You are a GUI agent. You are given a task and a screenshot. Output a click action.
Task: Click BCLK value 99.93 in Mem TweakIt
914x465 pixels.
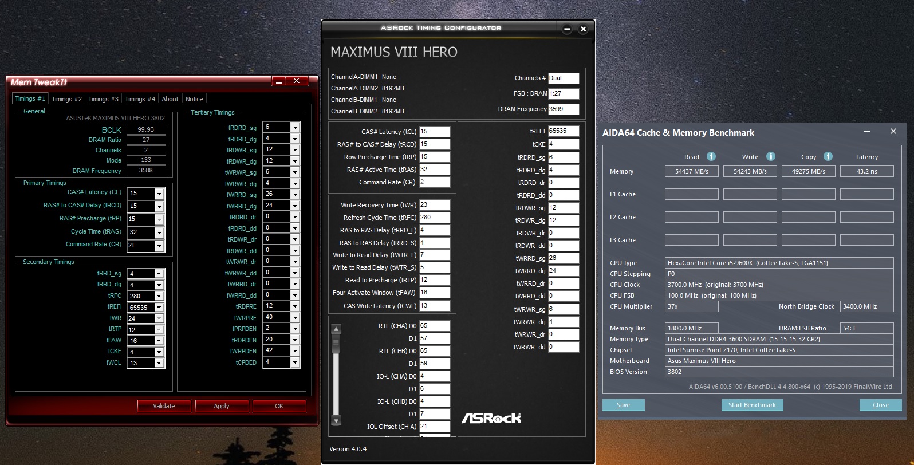click(x=146, y=129)
